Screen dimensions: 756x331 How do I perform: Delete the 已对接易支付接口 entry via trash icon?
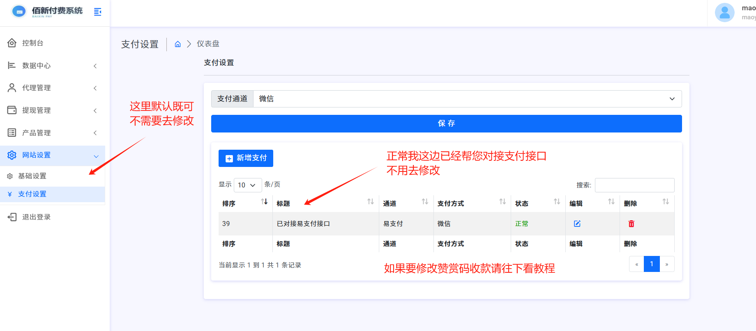click(631, 224)
